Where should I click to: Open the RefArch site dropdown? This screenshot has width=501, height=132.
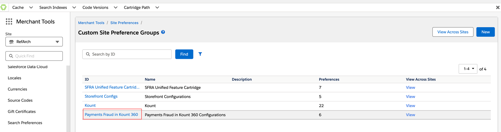(34, 42)
